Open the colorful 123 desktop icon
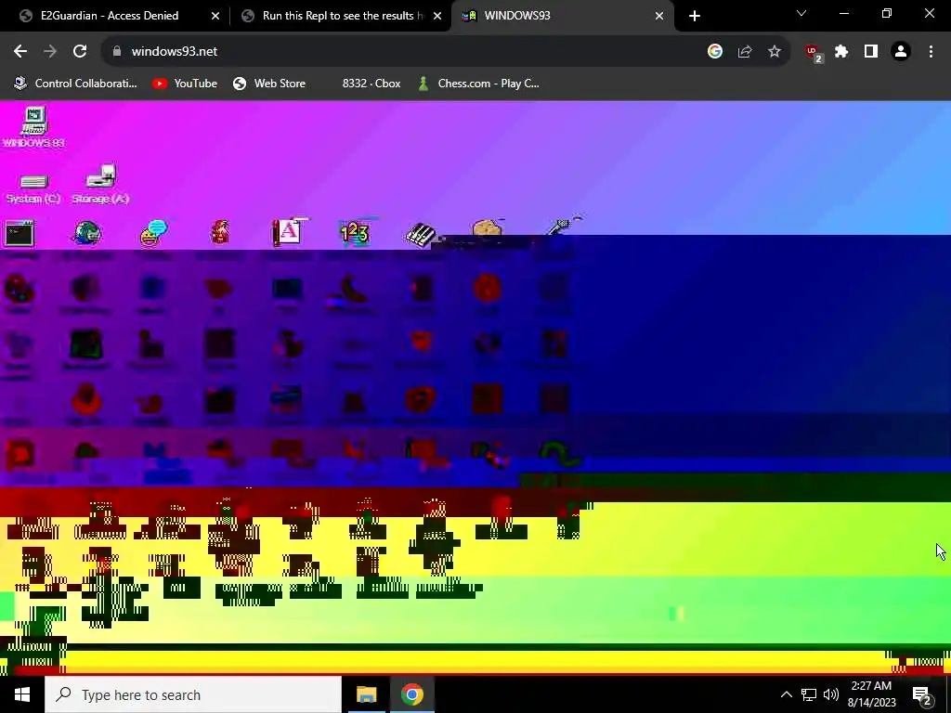 click(355, 233)
